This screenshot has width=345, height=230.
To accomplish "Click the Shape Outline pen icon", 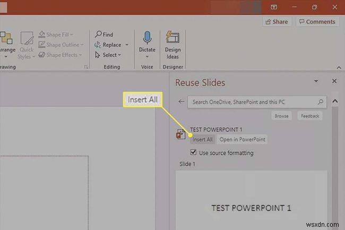I will coord(41,45).
